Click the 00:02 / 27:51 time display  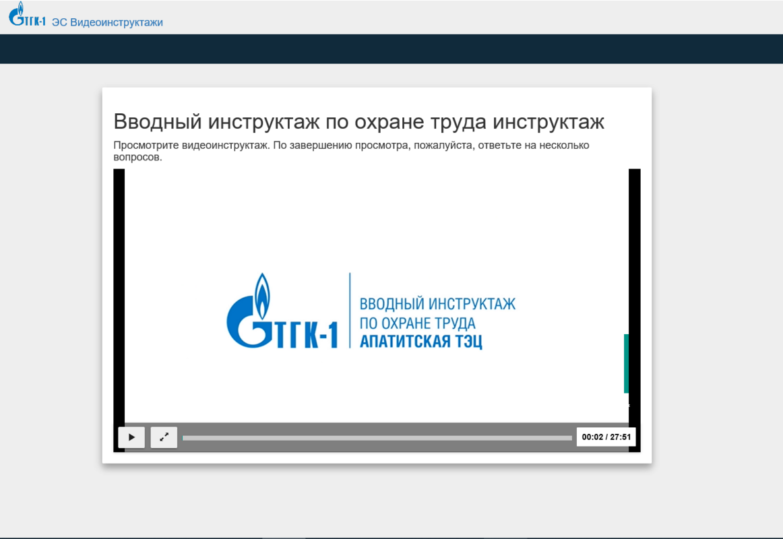pyautogui.click(x=606, y=437)
